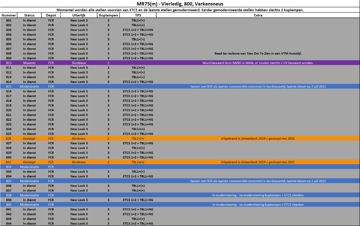Click the Extra note in row 835
Screen dimensions: 360x226
258,181
